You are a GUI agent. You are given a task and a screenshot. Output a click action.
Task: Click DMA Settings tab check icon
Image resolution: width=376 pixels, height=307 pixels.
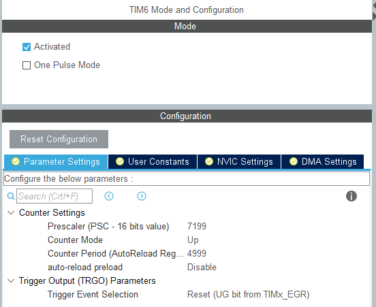pyautogui.click(x=294, y=161)
